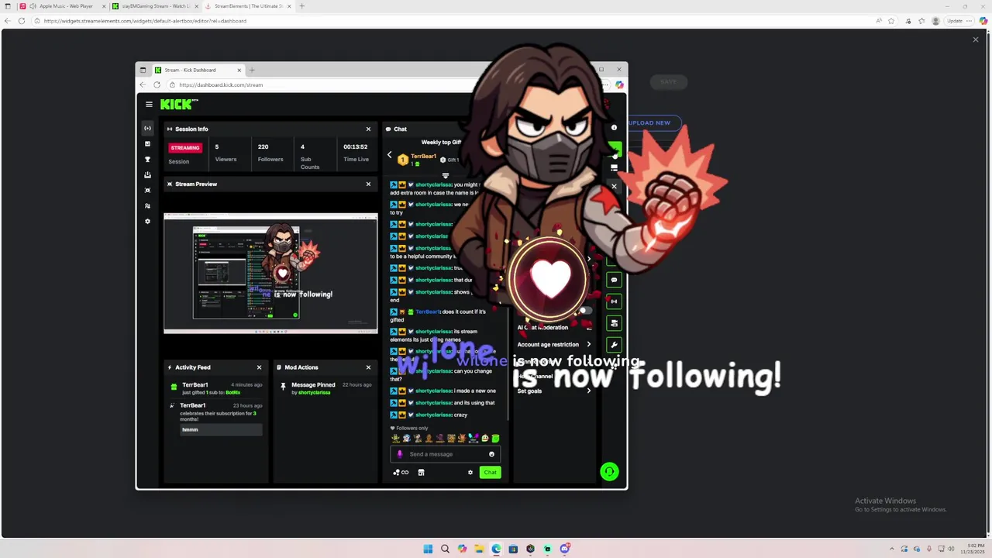The image size is (992, 558).
Task: Open the emoji picker in chat box
Action: click(491, 454)
